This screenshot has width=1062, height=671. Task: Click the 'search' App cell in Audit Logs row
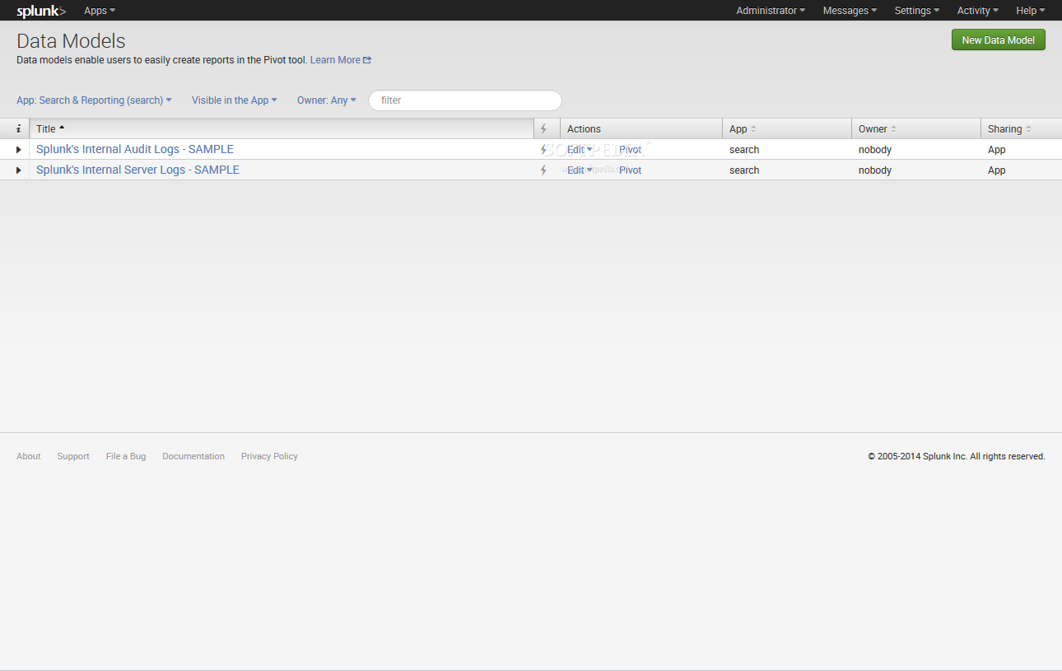coord(744,150)
